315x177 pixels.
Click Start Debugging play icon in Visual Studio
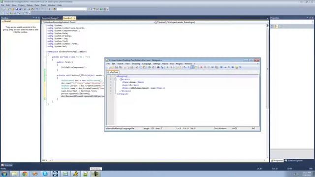[49, 9]
